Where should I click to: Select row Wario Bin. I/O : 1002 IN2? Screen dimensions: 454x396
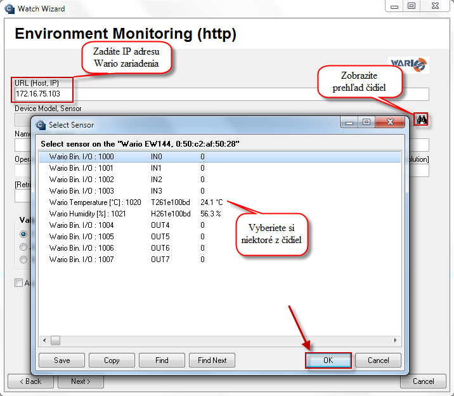click(x=220, y=180)
